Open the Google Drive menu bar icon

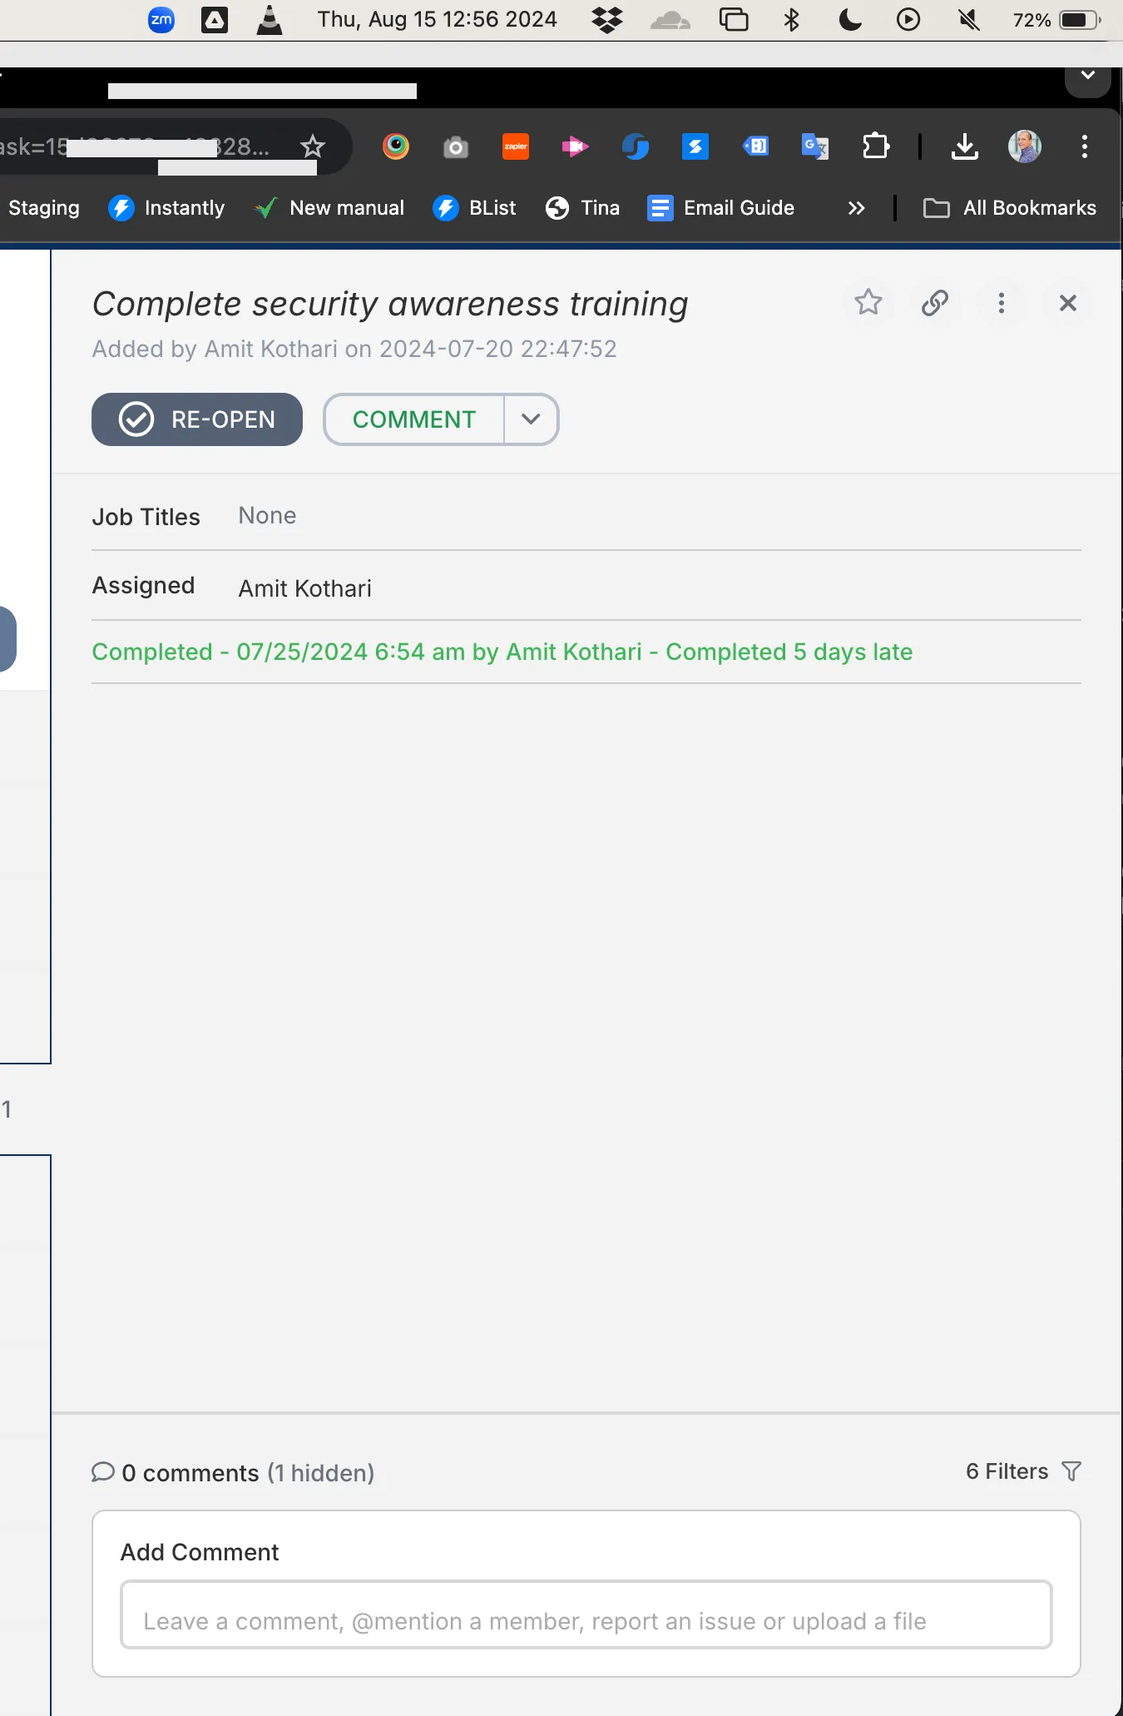click(215, 19)
